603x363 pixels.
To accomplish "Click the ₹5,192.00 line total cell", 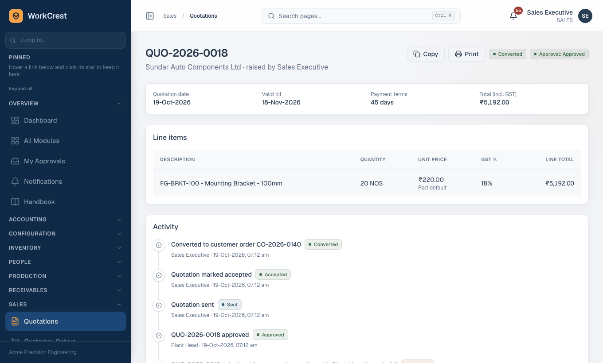I will pos(560,183).
